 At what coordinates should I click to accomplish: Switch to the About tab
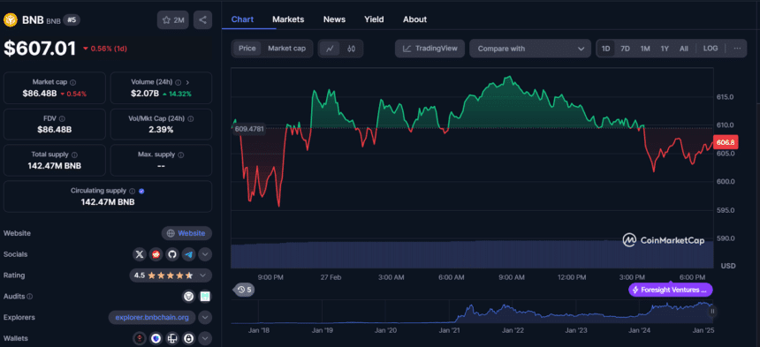coord(414,19)
